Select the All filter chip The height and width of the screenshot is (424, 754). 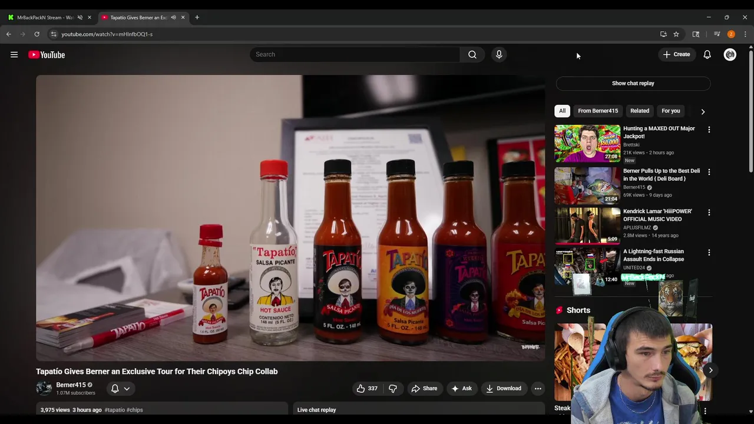click(562, 111)
